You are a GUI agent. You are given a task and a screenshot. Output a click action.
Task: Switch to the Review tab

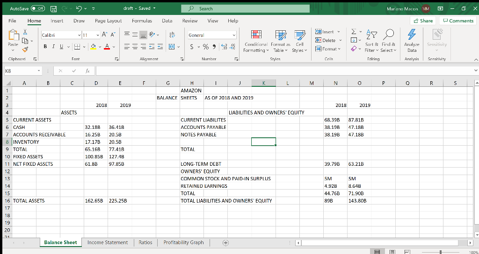[190, 21]
